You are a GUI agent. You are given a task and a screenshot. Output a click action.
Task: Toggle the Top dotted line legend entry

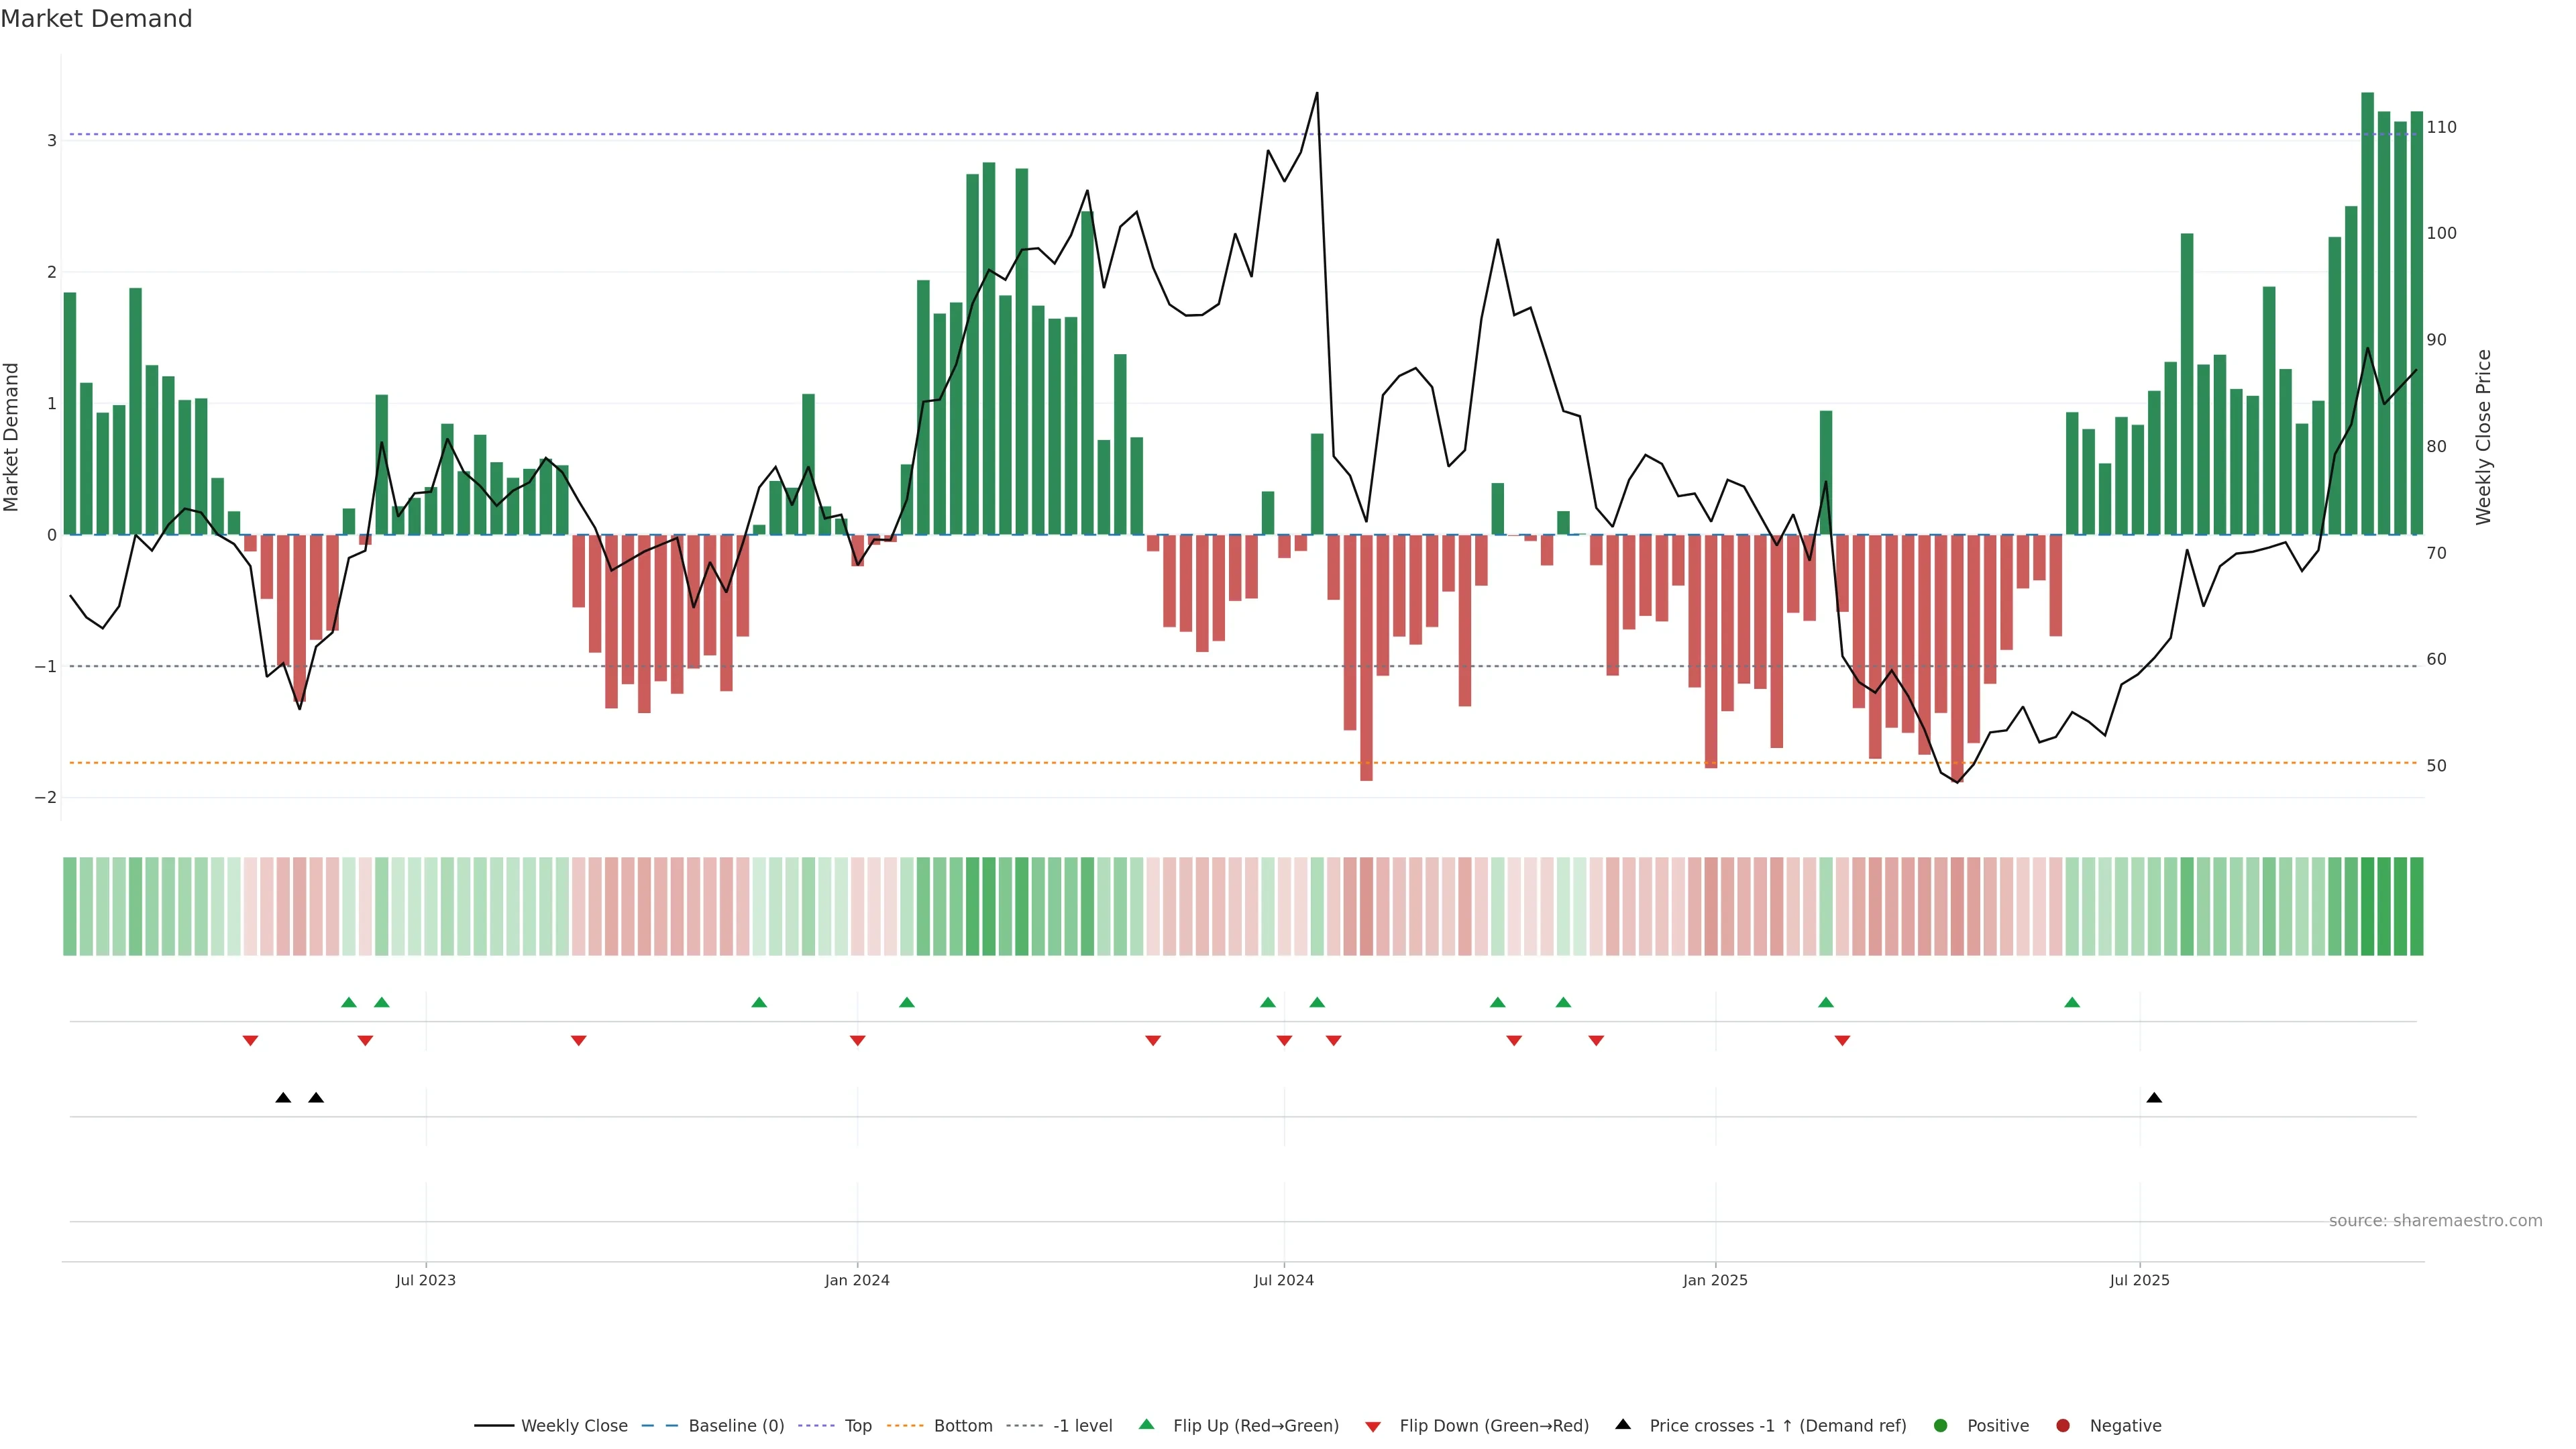[857, 1425]
